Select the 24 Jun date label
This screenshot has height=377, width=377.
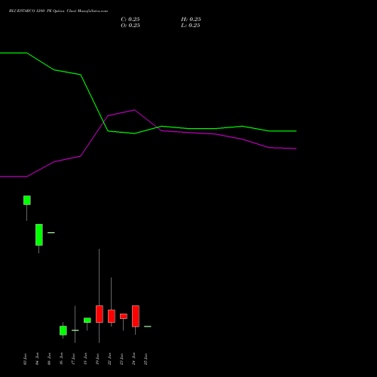coord(133,359)
